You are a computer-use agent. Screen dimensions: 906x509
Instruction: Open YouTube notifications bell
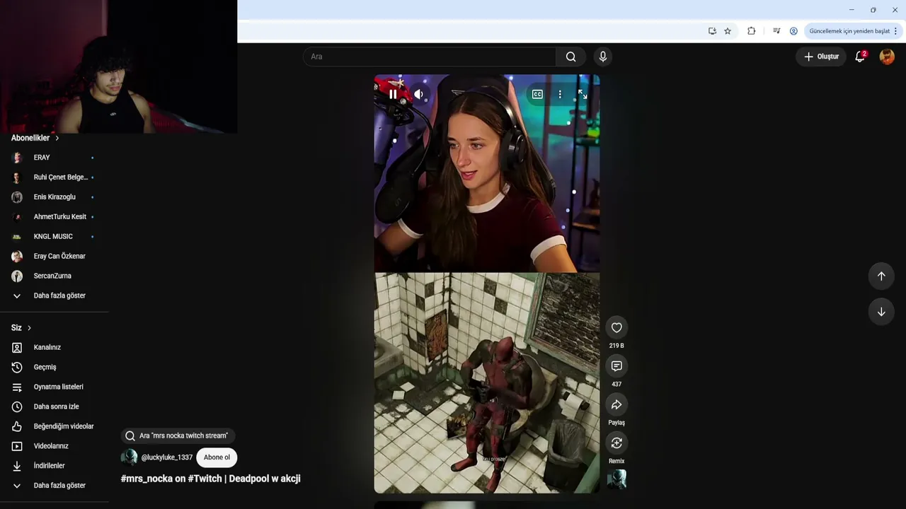tap(860, 57)
